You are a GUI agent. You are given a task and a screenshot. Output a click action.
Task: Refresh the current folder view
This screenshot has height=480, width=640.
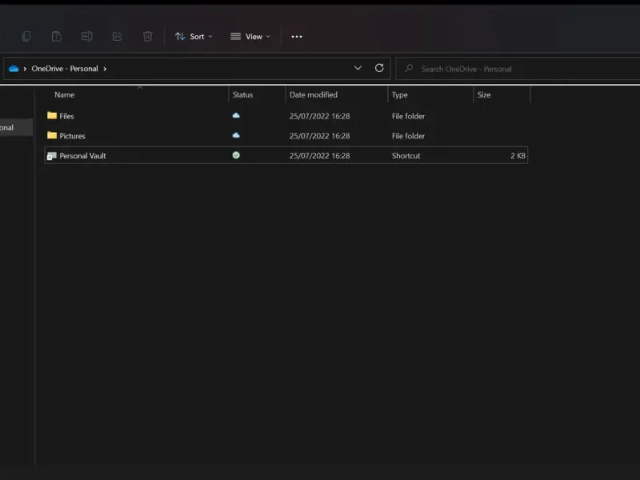(379, 68)
